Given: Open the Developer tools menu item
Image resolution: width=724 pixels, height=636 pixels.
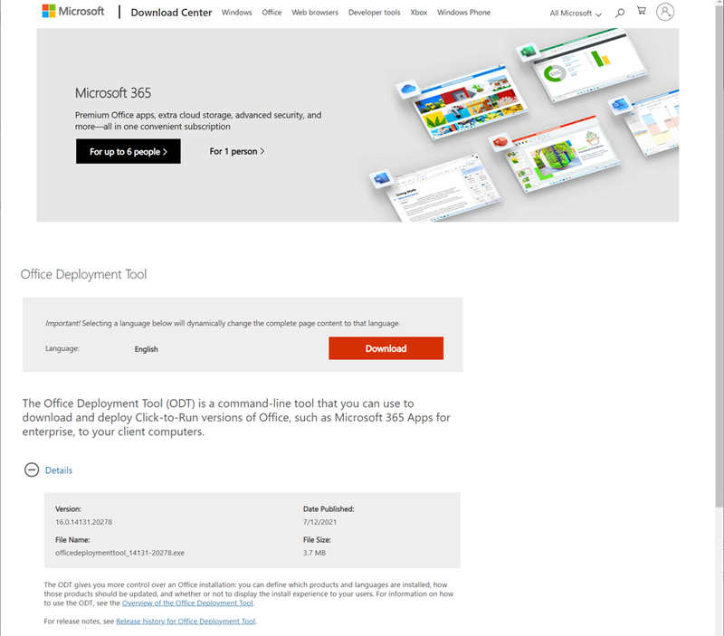Looking at the screenshot, I should [x=375, y=13].
